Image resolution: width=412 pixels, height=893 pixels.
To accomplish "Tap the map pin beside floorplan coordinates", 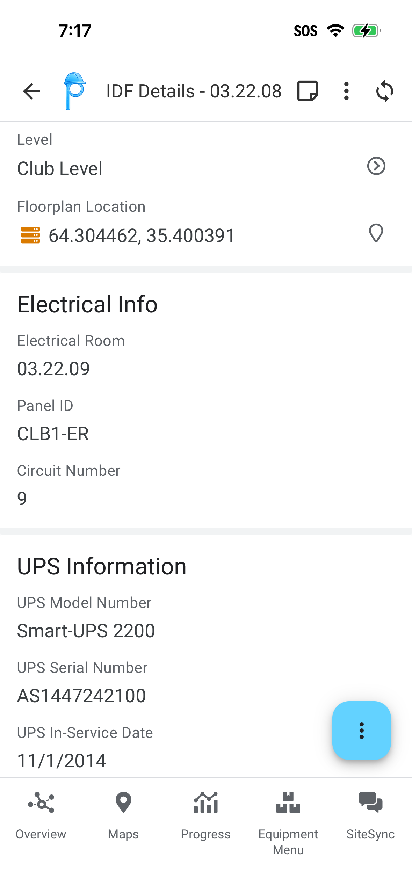I will [376, 233].
